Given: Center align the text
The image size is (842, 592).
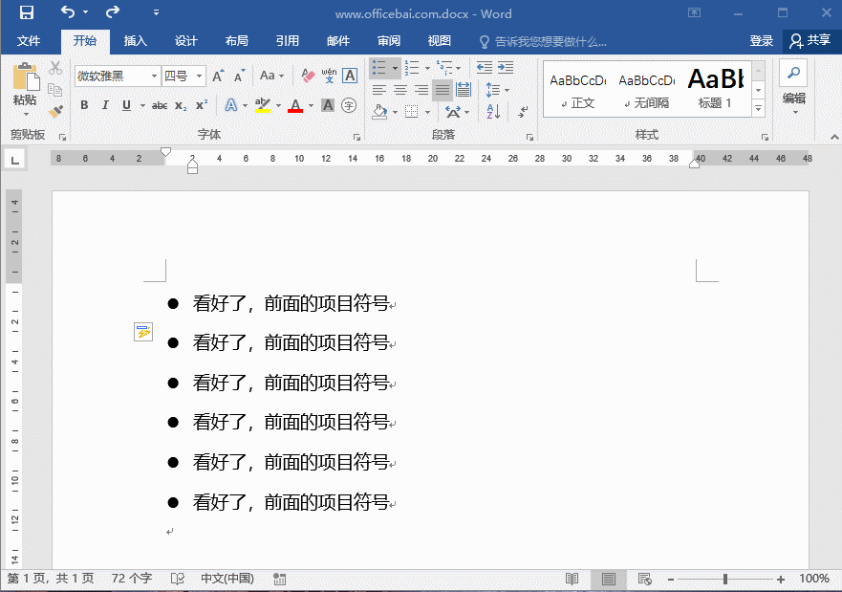Looking at the screenshot, I should [400, 90].
